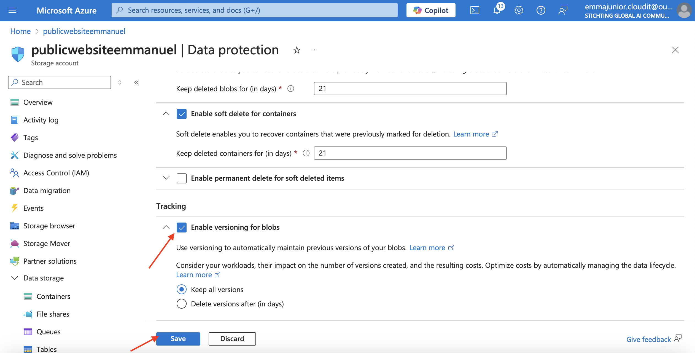Focus the global search resources bar

[254, 10]
